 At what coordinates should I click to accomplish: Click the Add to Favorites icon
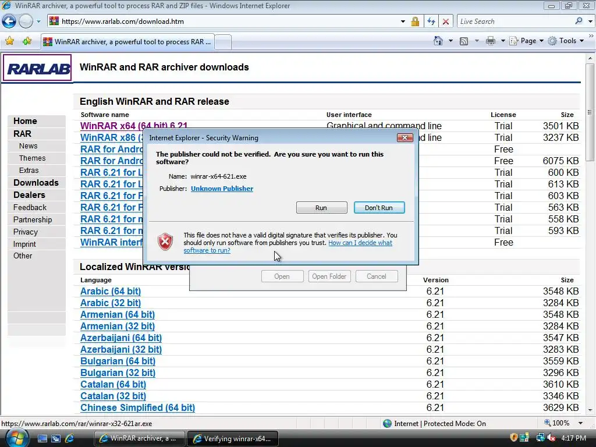click(x=27, y=41)
